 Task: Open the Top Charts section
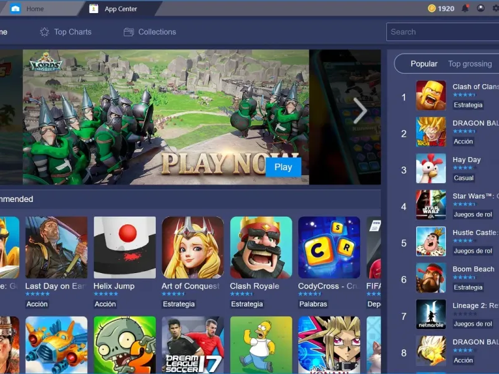click(x=66, y=32)
